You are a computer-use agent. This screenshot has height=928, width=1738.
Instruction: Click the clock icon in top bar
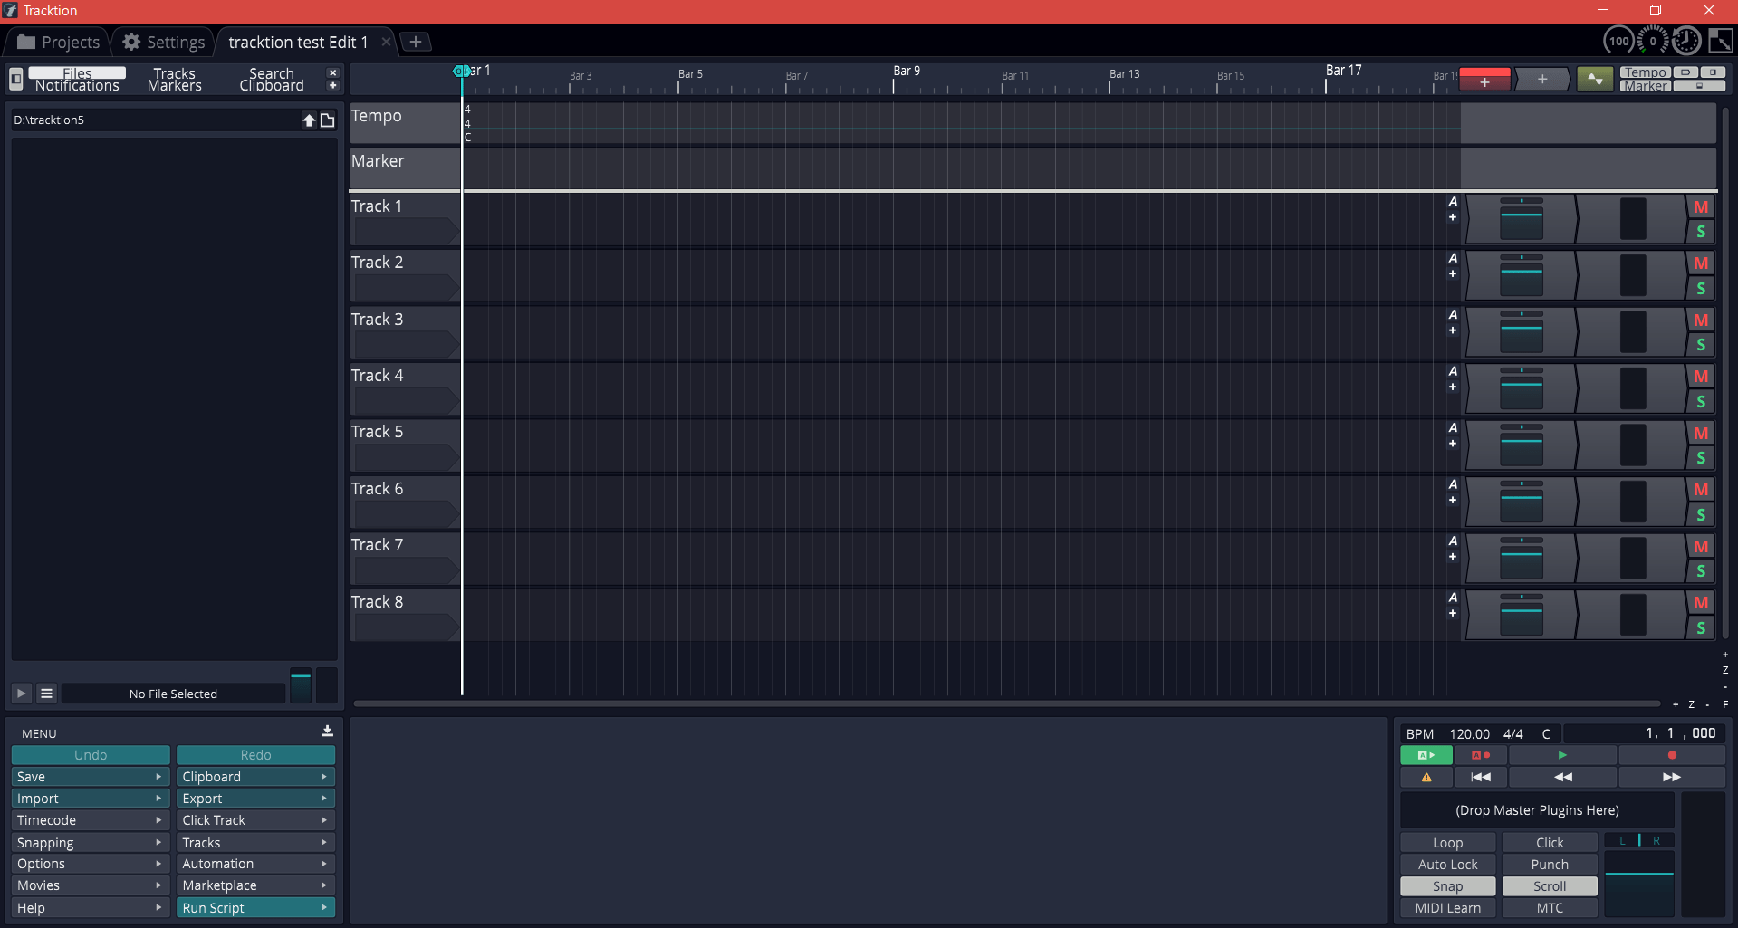(1686, 41)
